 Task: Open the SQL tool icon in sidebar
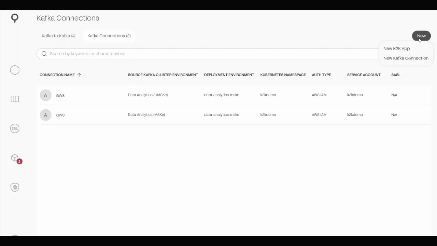(x=15, y=128)
